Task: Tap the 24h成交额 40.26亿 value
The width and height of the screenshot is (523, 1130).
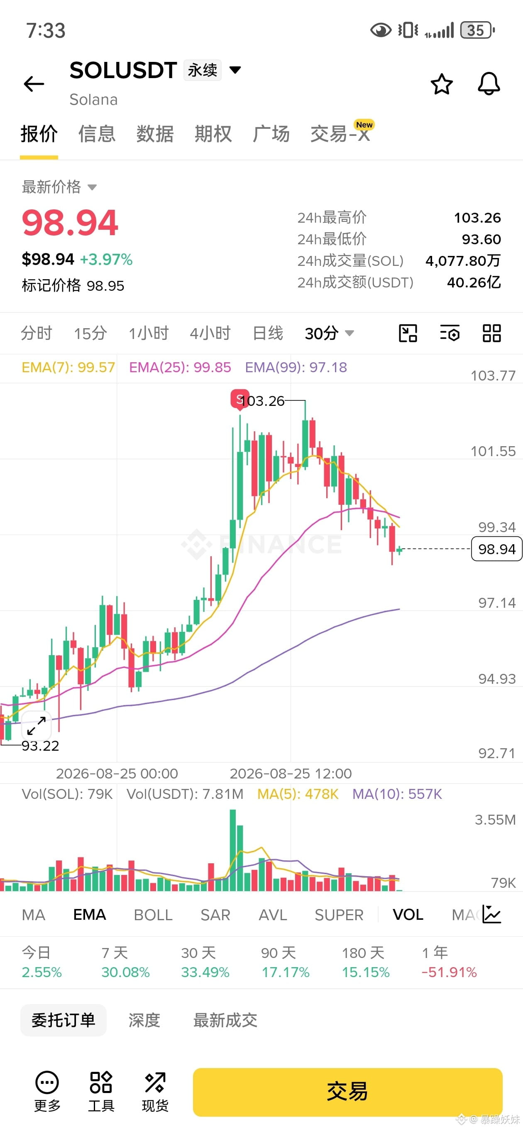Action: coord(474,282)
